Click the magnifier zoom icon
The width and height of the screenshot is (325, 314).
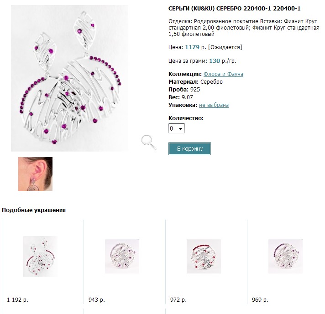click(x=149, y=142)
